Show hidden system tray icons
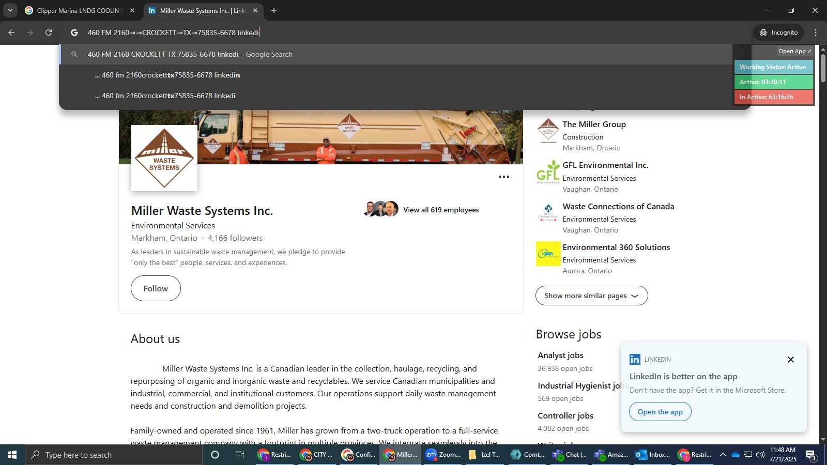The width and height of the screenshot is (827, 465). pos(723,455)
